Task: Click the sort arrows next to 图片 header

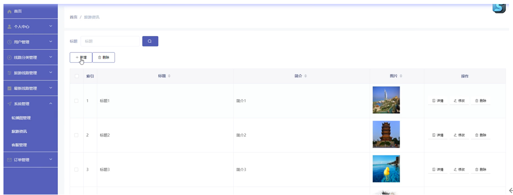Action: pos(401,76)
